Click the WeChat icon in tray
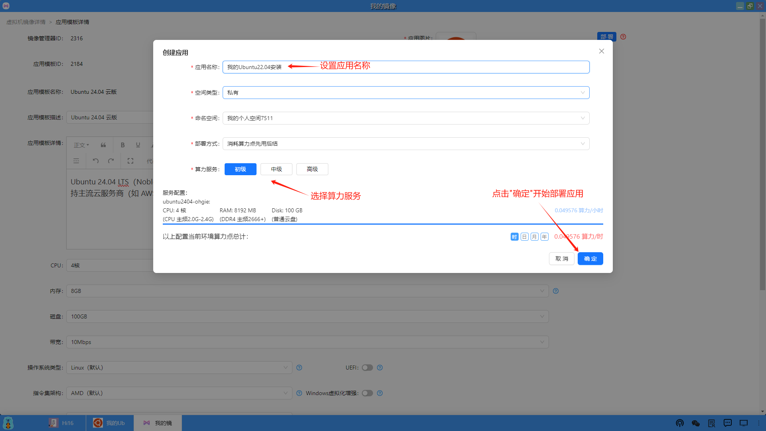The image size is (766, 431). click(695, 423)
